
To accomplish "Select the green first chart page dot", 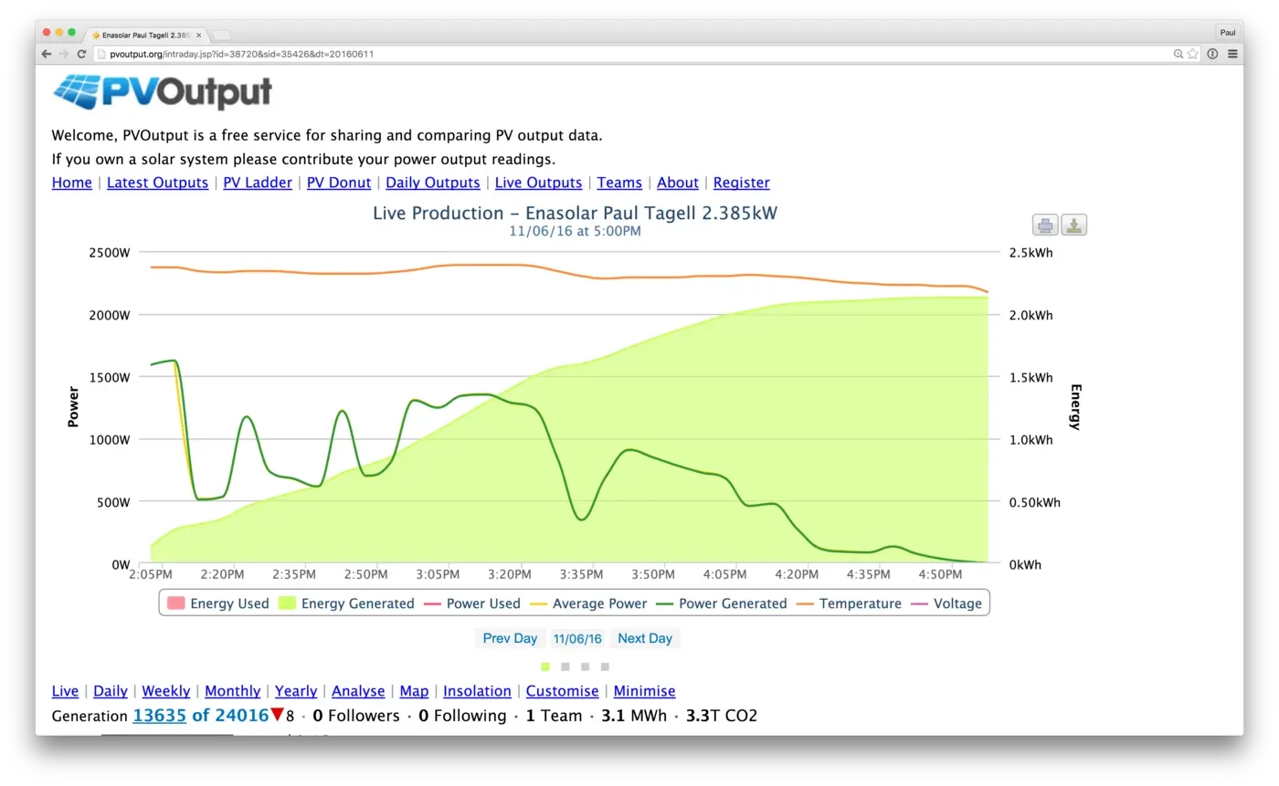I will click(x=545, y=666).
